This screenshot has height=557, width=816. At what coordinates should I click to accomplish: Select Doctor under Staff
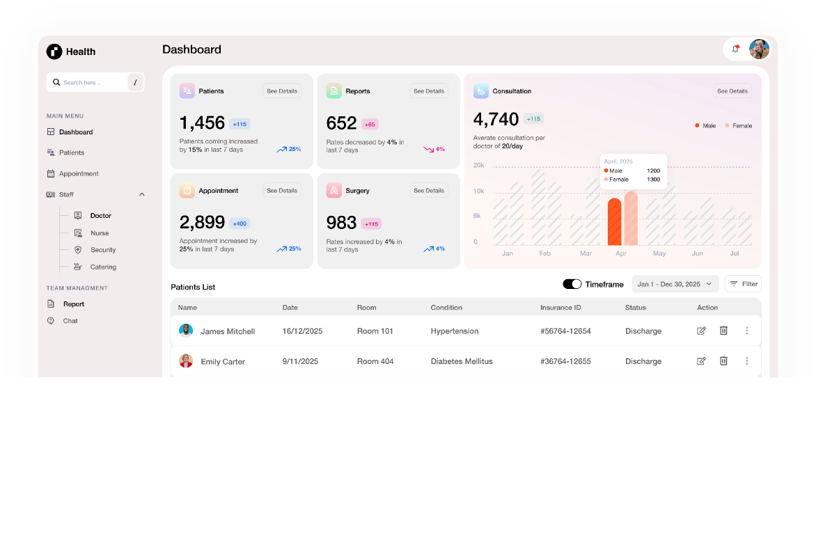point(101,216)
